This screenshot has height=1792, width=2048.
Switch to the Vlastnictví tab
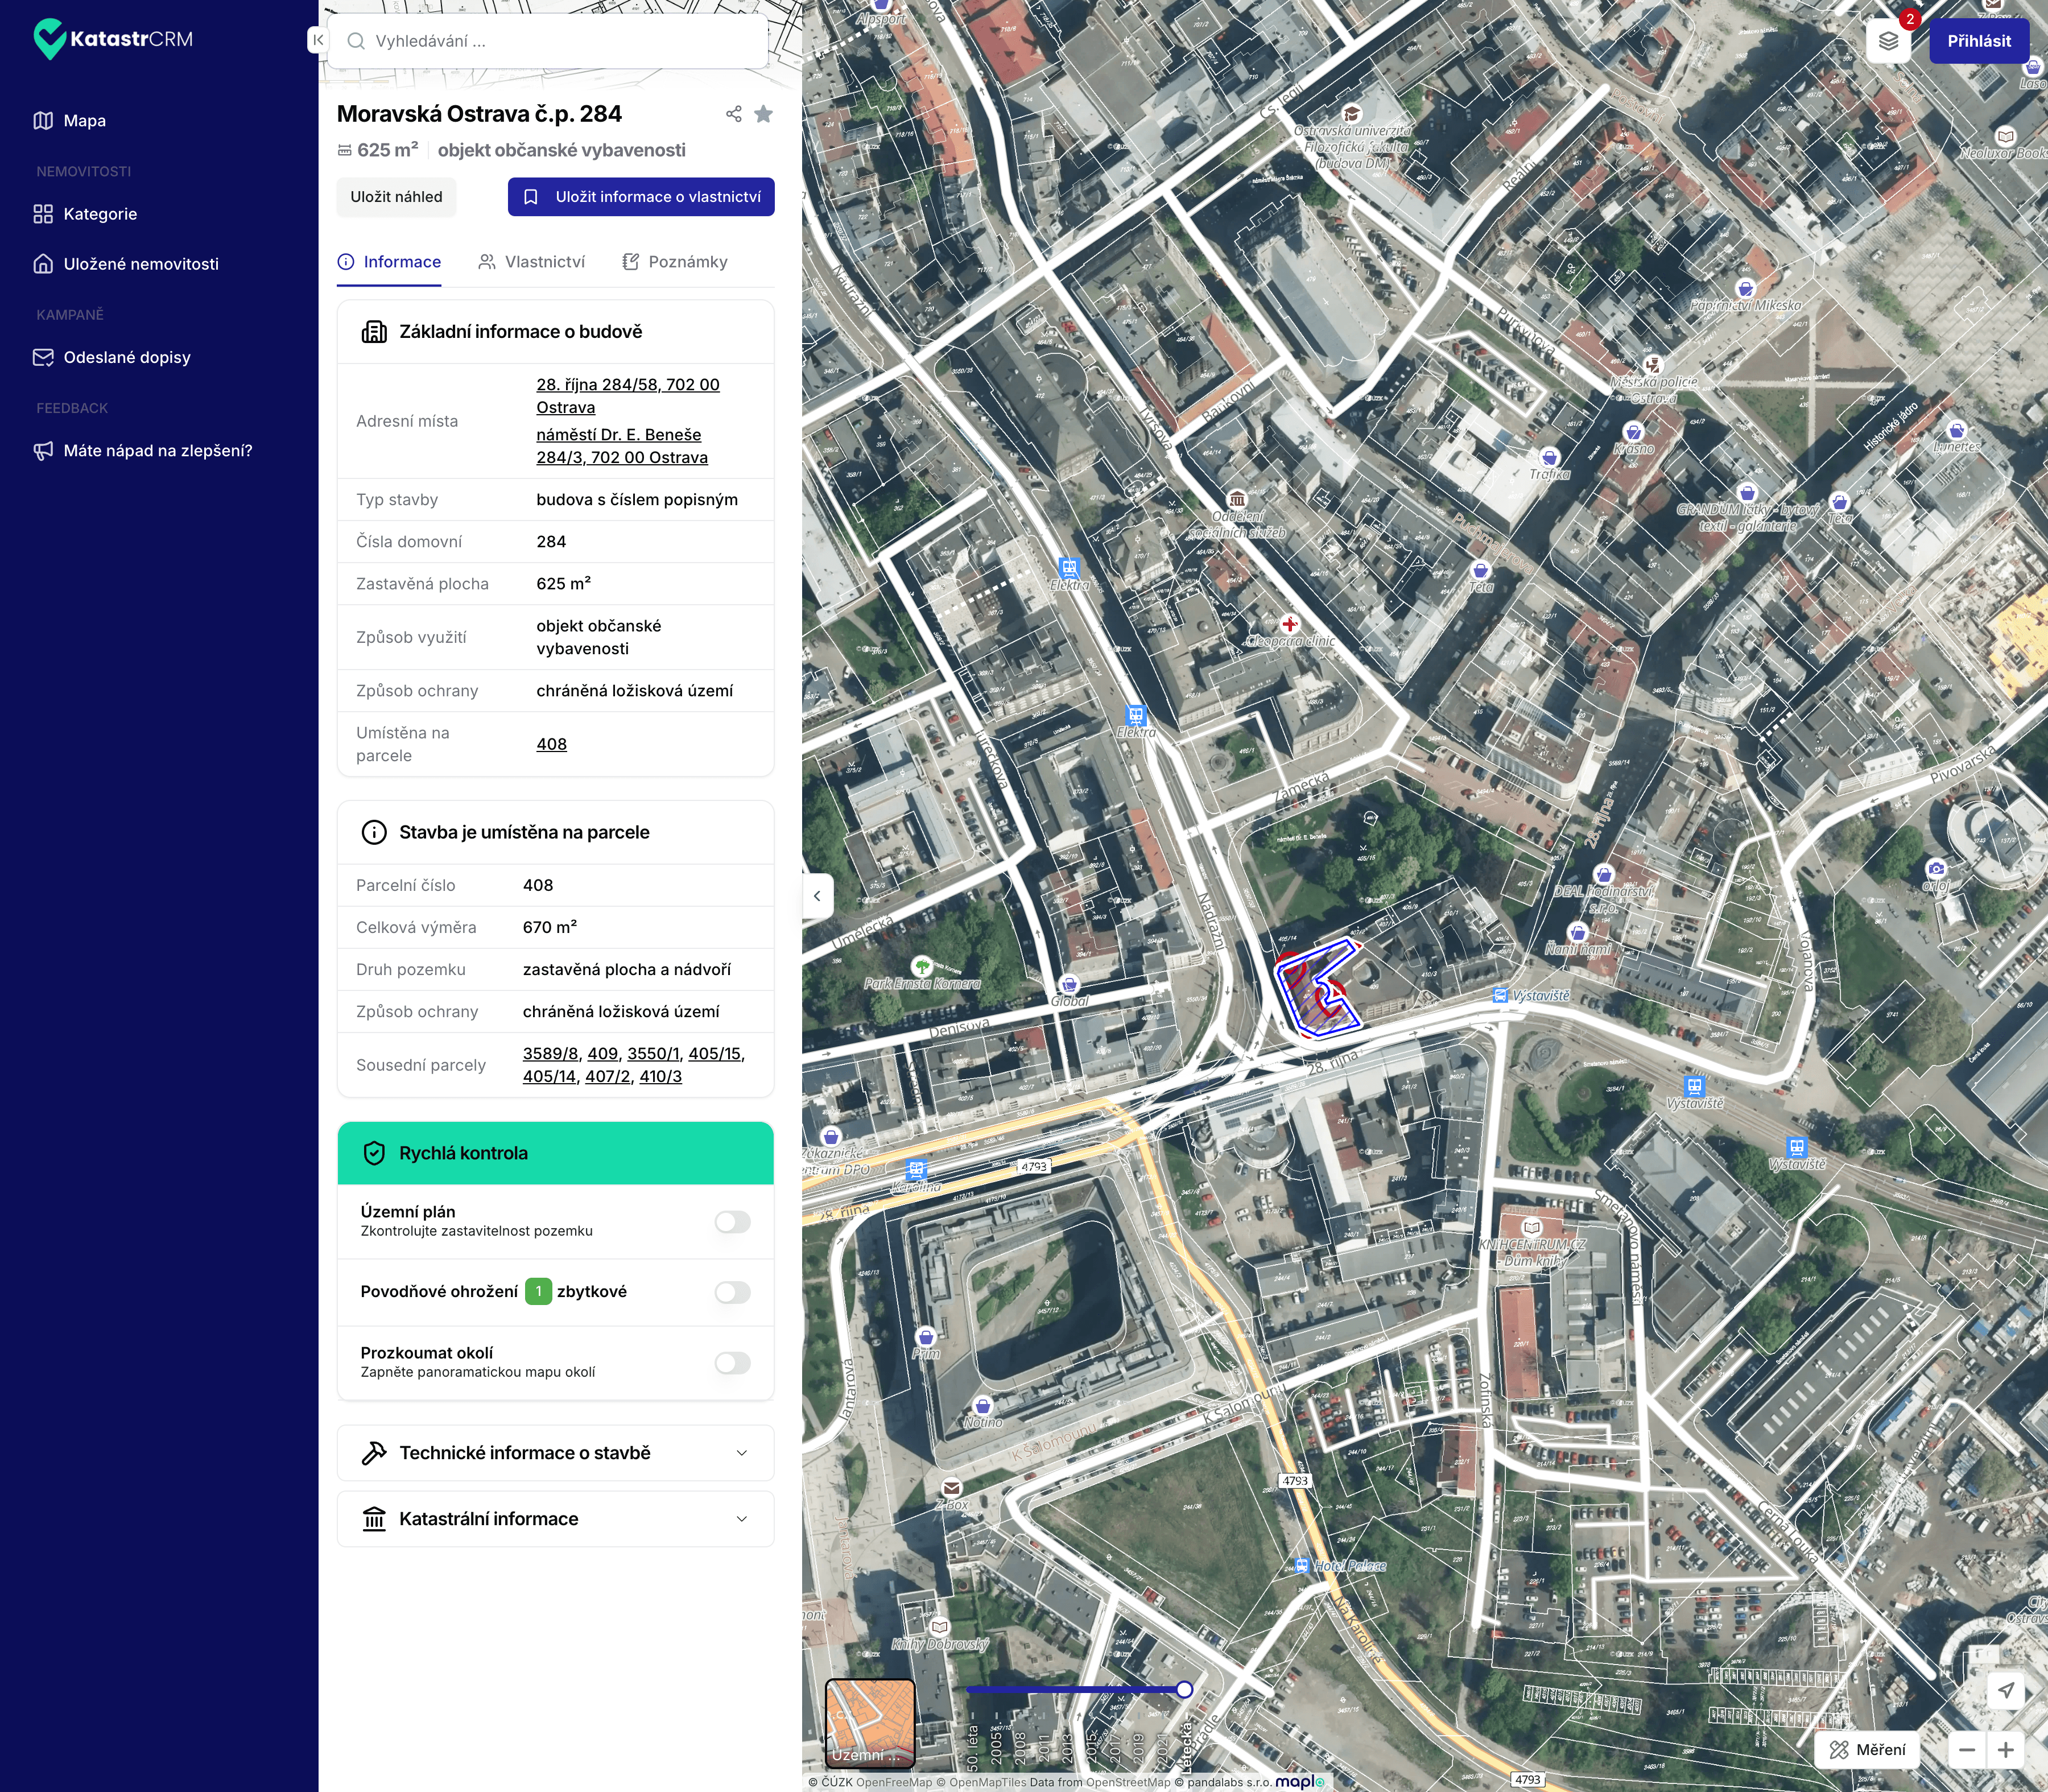532,262
